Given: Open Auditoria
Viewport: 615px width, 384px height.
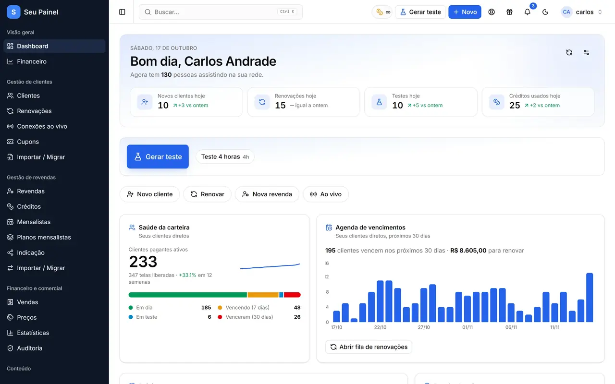Looking at the screenshot, I should 54,348.
